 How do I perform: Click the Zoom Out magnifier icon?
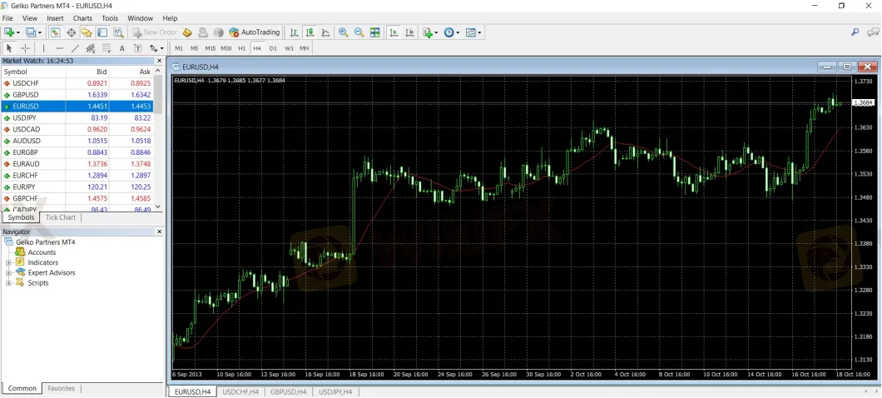(359, 32)
